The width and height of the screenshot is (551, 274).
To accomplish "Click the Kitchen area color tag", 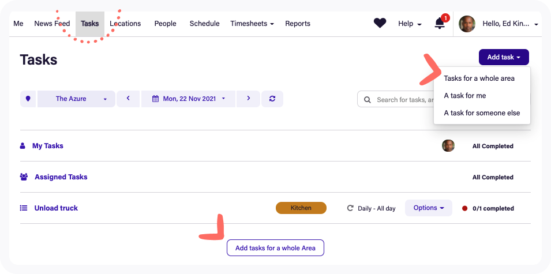I will (x=301, y=208).
